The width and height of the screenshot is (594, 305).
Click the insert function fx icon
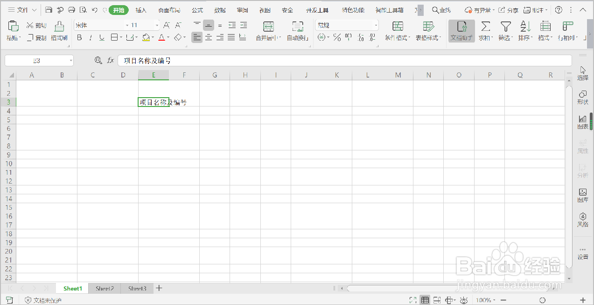tap(111, 60)
